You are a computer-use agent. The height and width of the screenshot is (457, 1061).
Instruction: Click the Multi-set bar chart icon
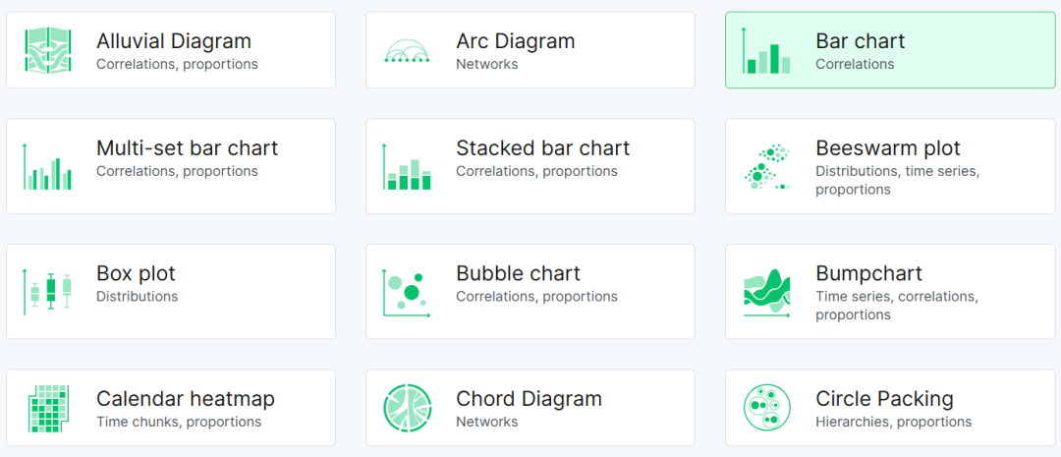[x=48, y=166]
